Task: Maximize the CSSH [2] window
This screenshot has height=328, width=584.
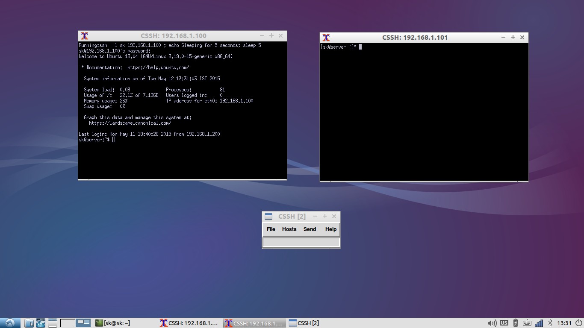Action: (x=325, y=217)
